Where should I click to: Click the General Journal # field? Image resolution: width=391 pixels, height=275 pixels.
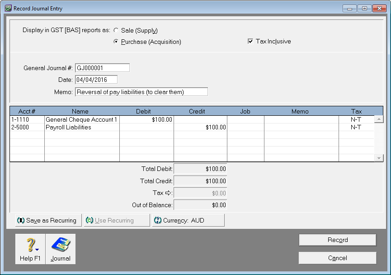click(102, 68)
